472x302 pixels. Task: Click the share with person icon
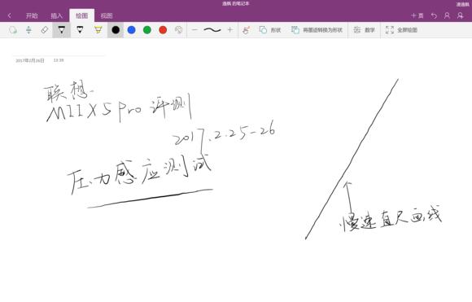(461, 15)
